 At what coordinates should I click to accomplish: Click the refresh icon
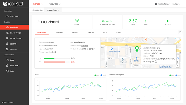coord(180,32)
